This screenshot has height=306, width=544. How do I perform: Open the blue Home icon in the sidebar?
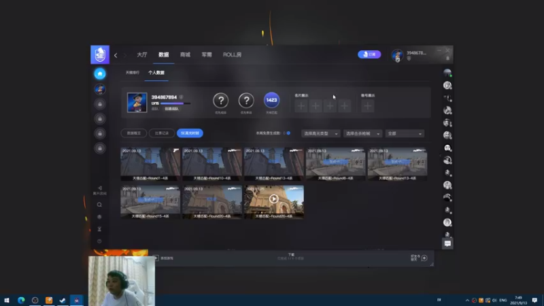[x=100, y=73]
